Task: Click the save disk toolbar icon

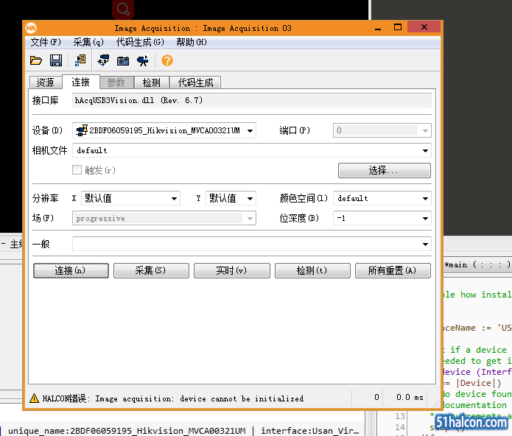Action: pos(56,60)
